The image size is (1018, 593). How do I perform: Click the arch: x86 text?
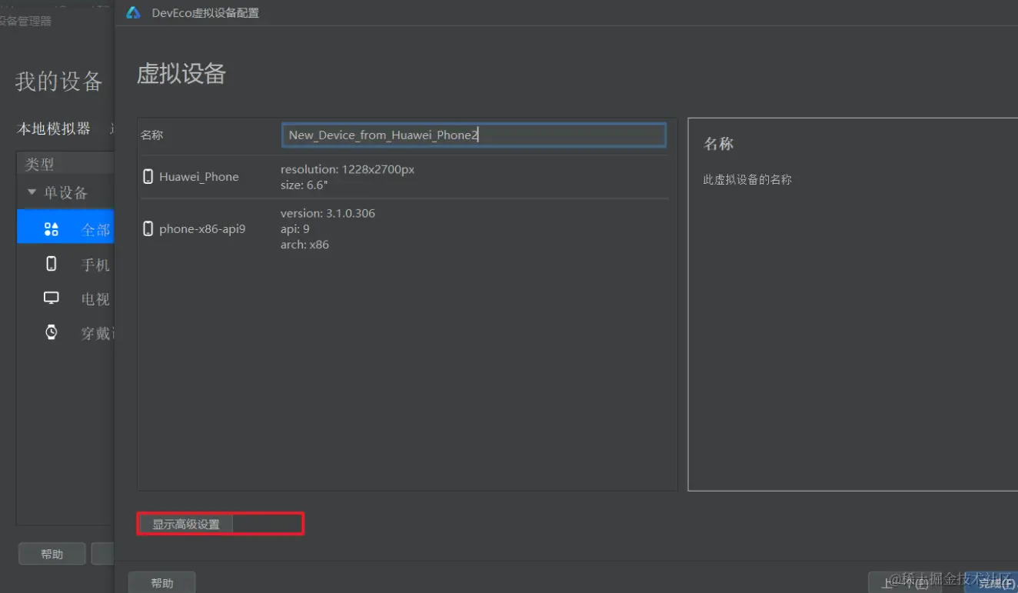[x=304, y=245]
